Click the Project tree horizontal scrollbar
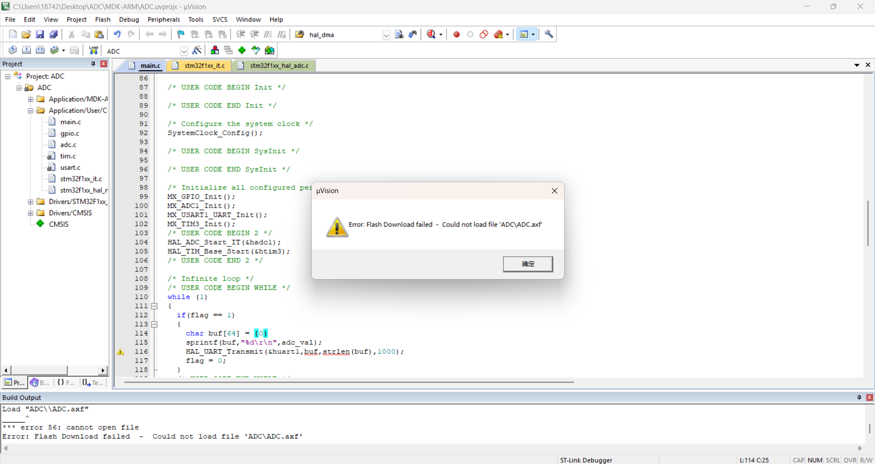Image resolution: width=875 pixels, height=464 pixels. pos(54,371)
